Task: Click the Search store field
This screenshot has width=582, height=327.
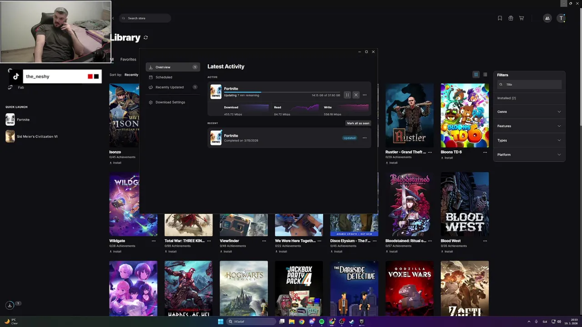Action: [x=145, y=18]
